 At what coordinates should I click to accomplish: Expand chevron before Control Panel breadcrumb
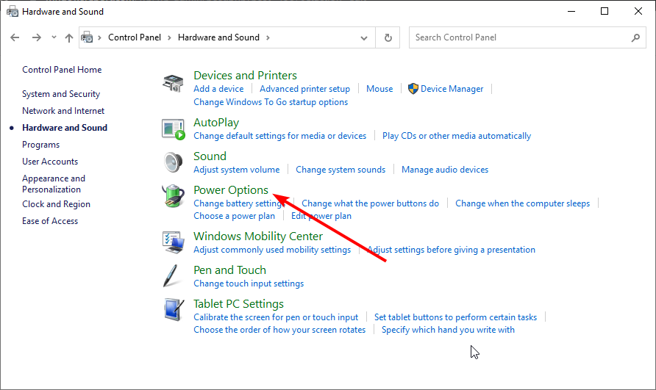click(99, 37)
